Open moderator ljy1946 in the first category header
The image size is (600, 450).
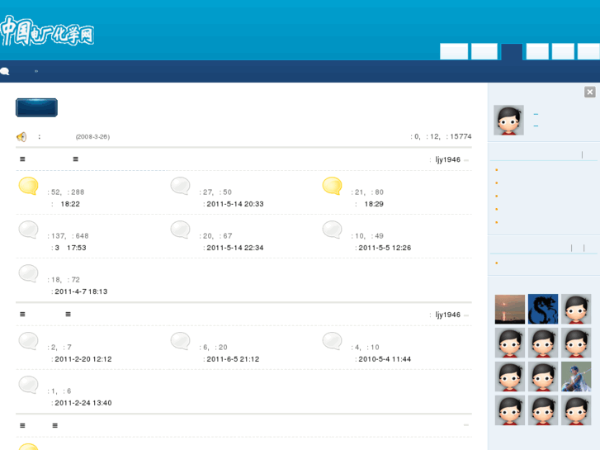447,159
